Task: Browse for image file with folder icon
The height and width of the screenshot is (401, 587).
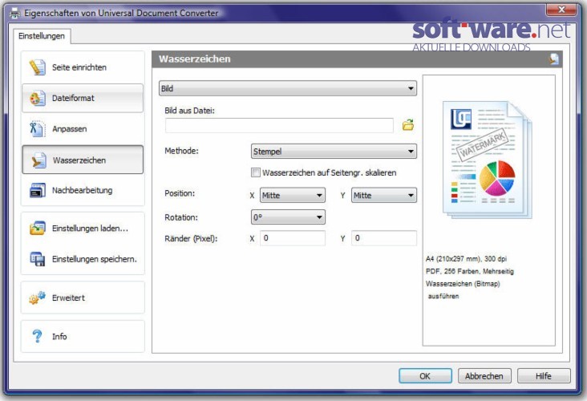Action: point(408,125)
